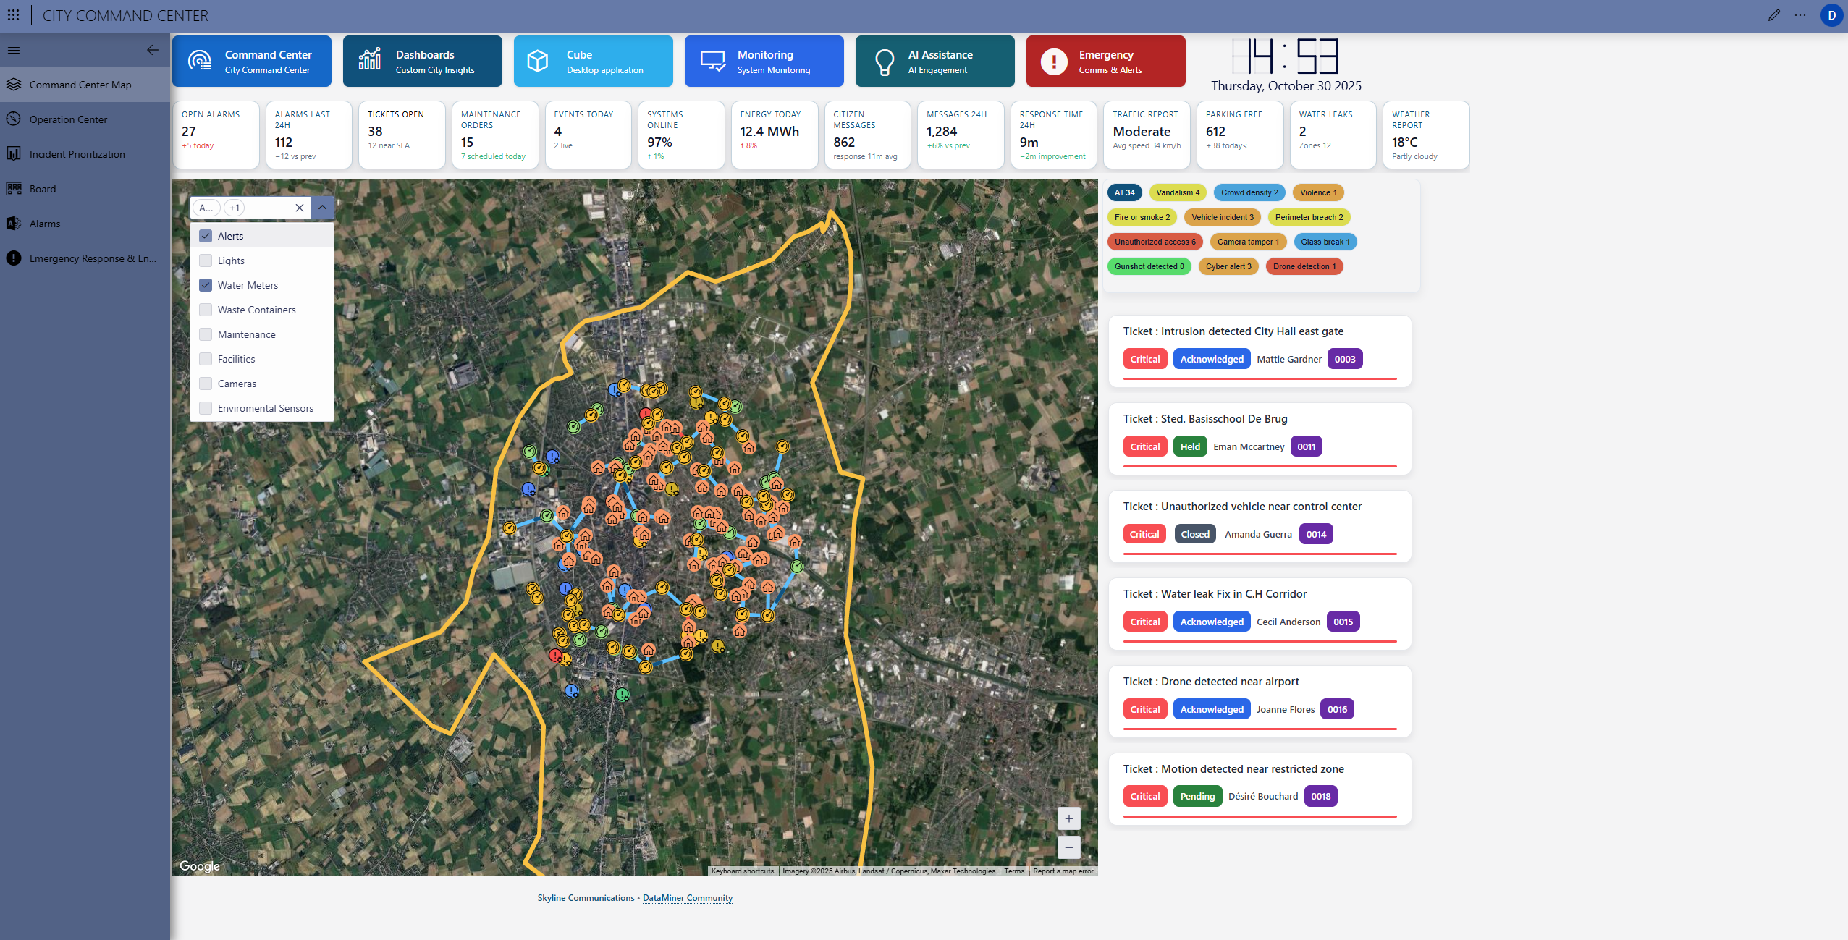Enable the Cameras layer checkbox
1848x940 pixels.
(x=206, y=384)
